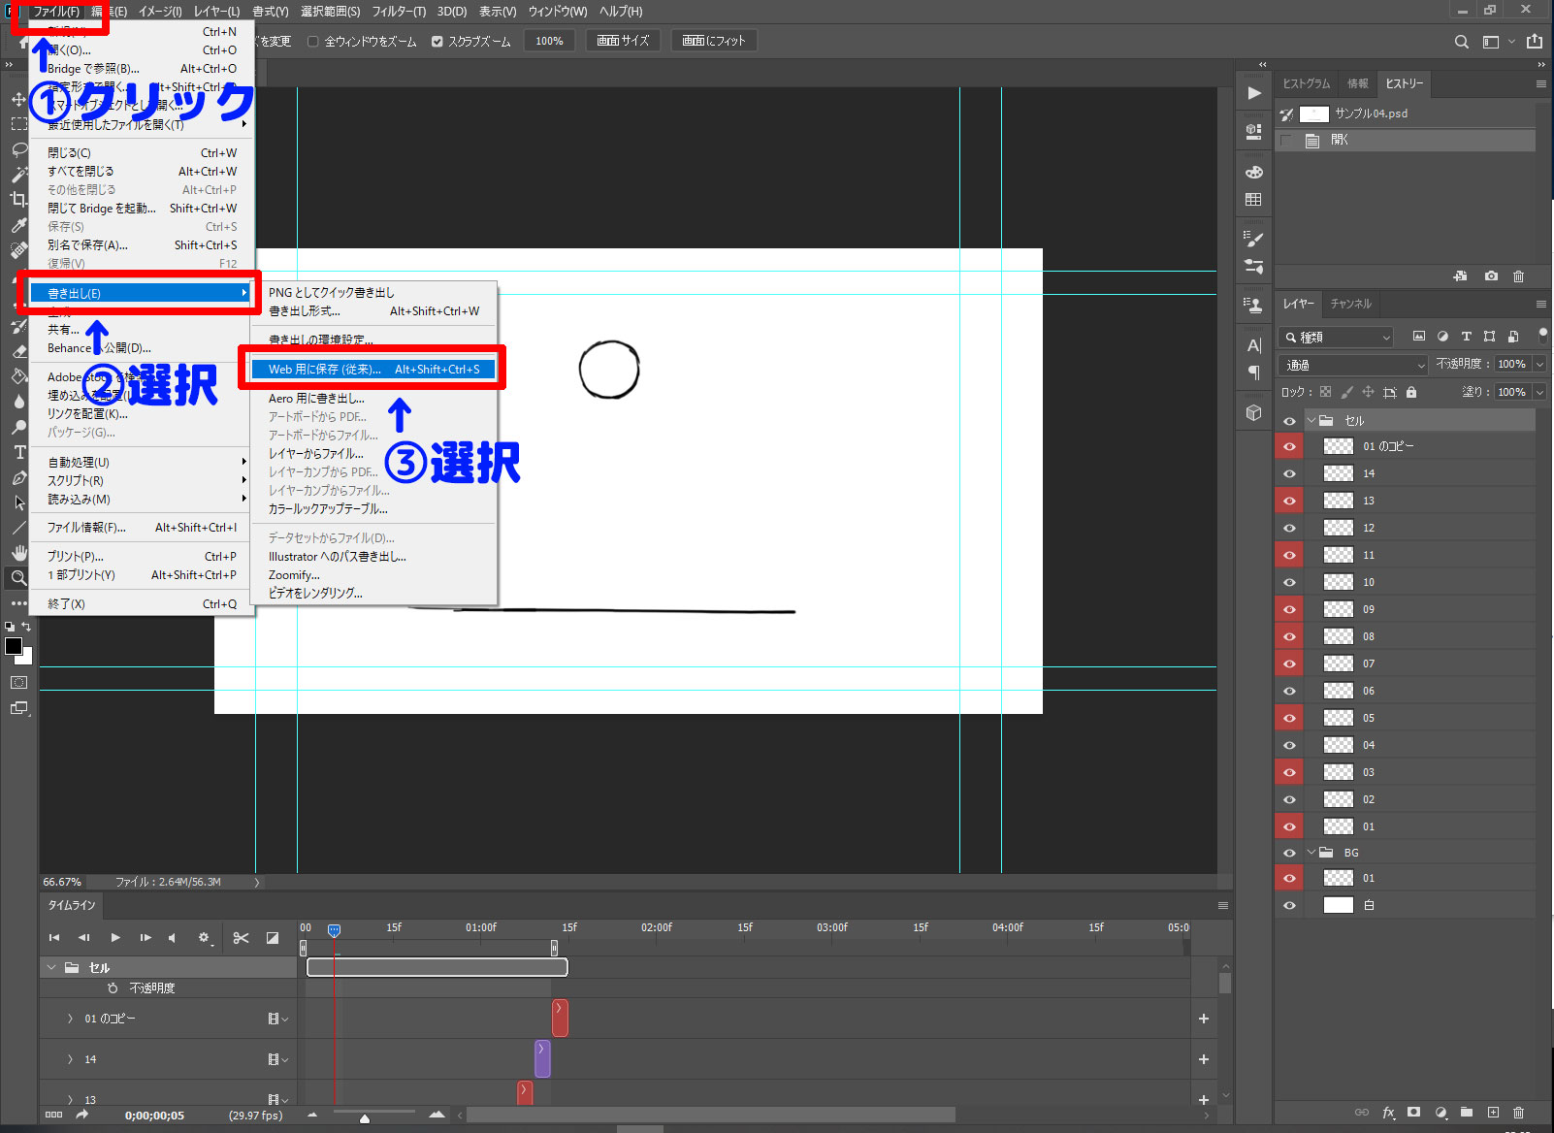The width and height of the screenshot is (1554, 1133).
Task: Select the Eyedropper tool
Action: [x=18, y=225]
